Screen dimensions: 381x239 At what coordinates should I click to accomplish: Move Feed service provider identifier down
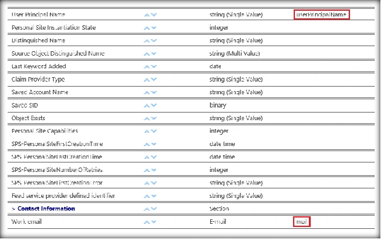pos(154,196)
